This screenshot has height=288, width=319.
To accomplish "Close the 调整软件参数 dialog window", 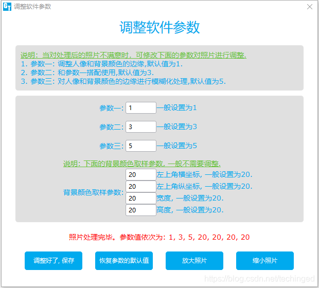I will click(x=310, y=7).
